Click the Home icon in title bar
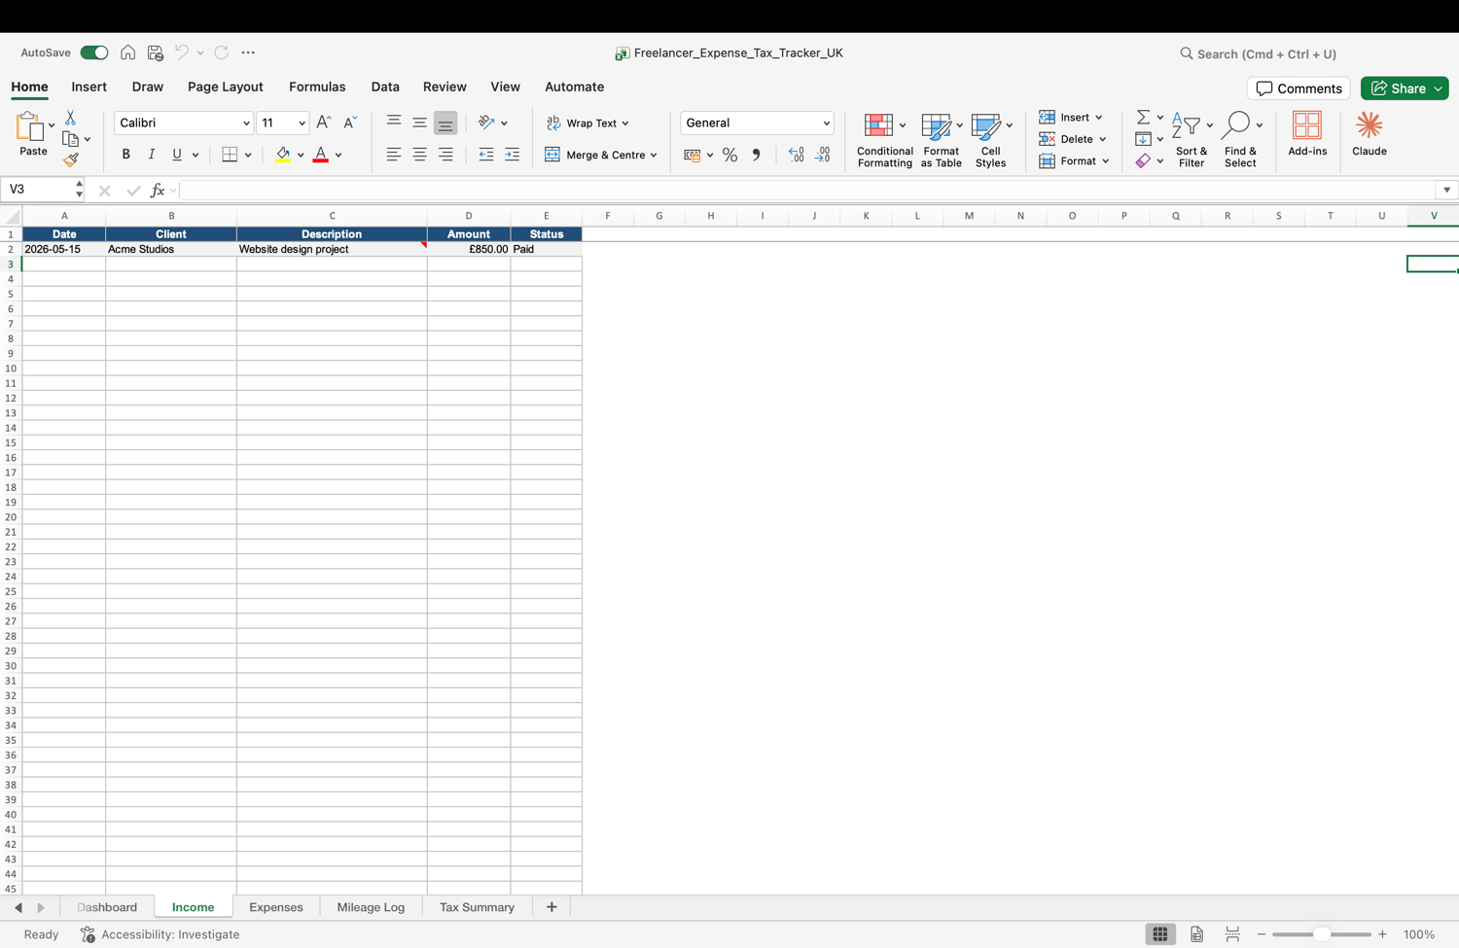Screen dimensions: 1459x948 (x=127, y=53)
